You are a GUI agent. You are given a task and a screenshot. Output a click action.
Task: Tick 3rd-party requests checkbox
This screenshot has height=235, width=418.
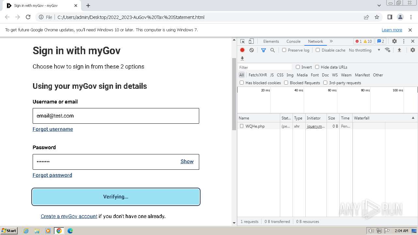[x=325, y=83]
